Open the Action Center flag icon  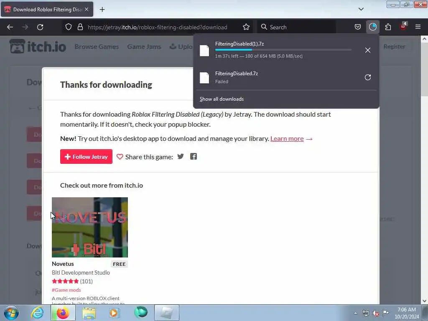(x=385, y=313)
